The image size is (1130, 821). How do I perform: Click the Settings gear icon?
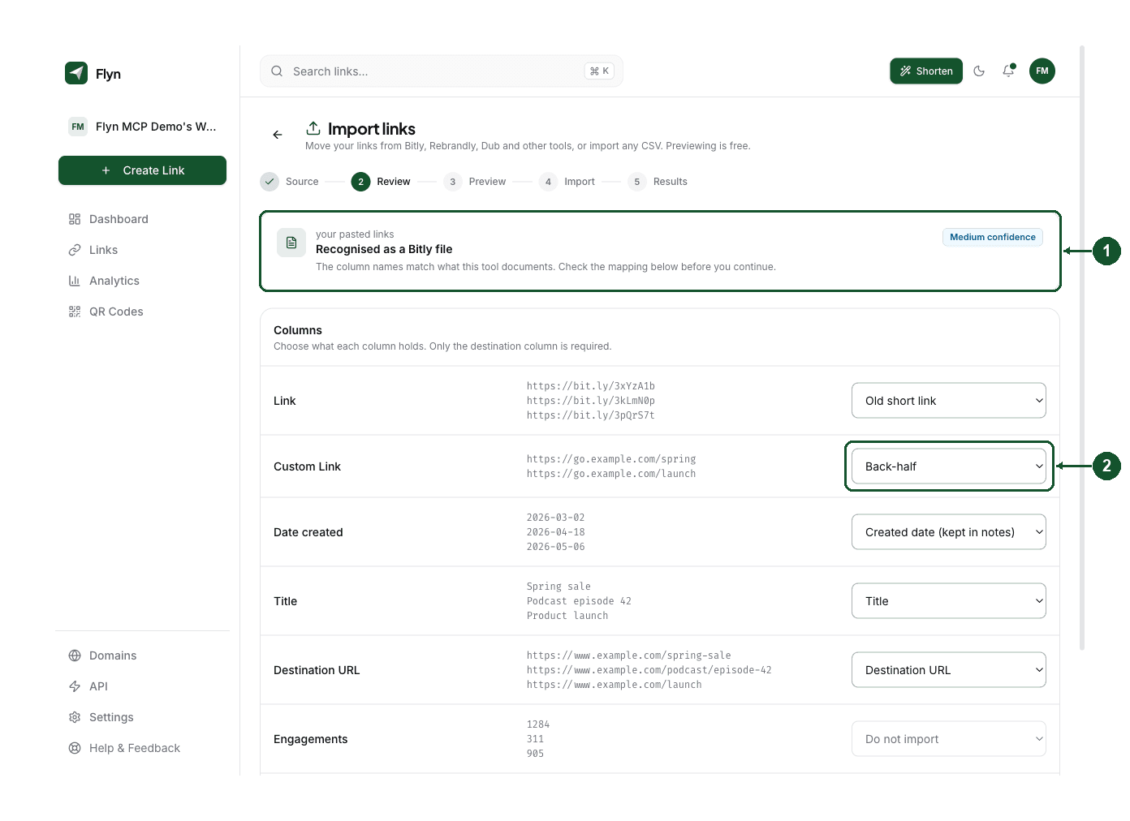coord(75,717)
